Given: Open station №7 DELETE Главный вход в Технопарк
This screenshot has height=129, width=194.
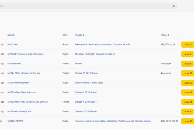Looking at the screenshot, I should point(25,54).
